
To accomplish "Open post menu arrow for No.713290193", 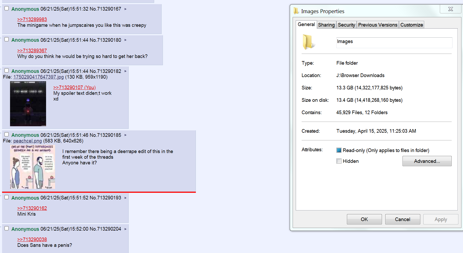I will (126, 198).
